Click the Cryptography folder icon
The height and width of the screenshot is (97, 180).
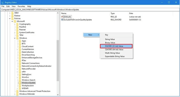coord(17,24)
